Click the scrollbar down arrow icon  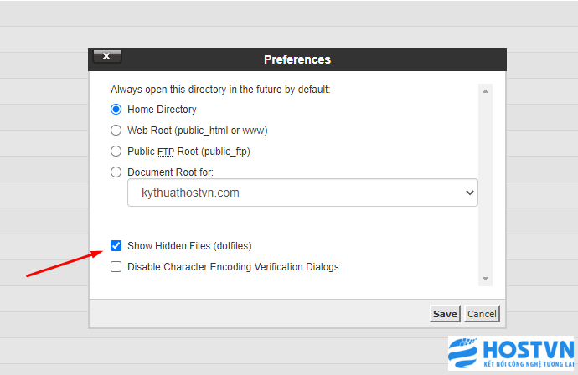coord(485,279)
